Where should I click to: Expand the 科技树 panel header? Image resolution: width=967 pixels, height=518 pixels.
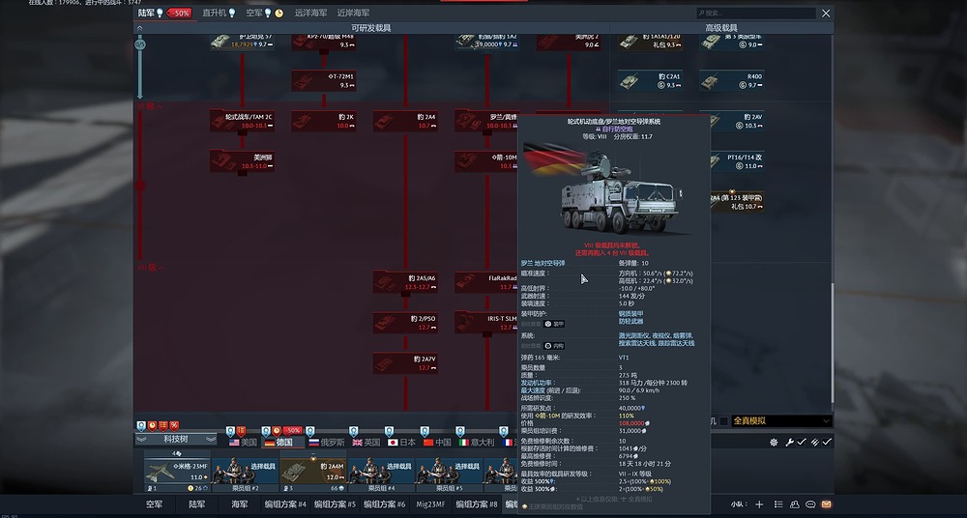tap(176, 439)
